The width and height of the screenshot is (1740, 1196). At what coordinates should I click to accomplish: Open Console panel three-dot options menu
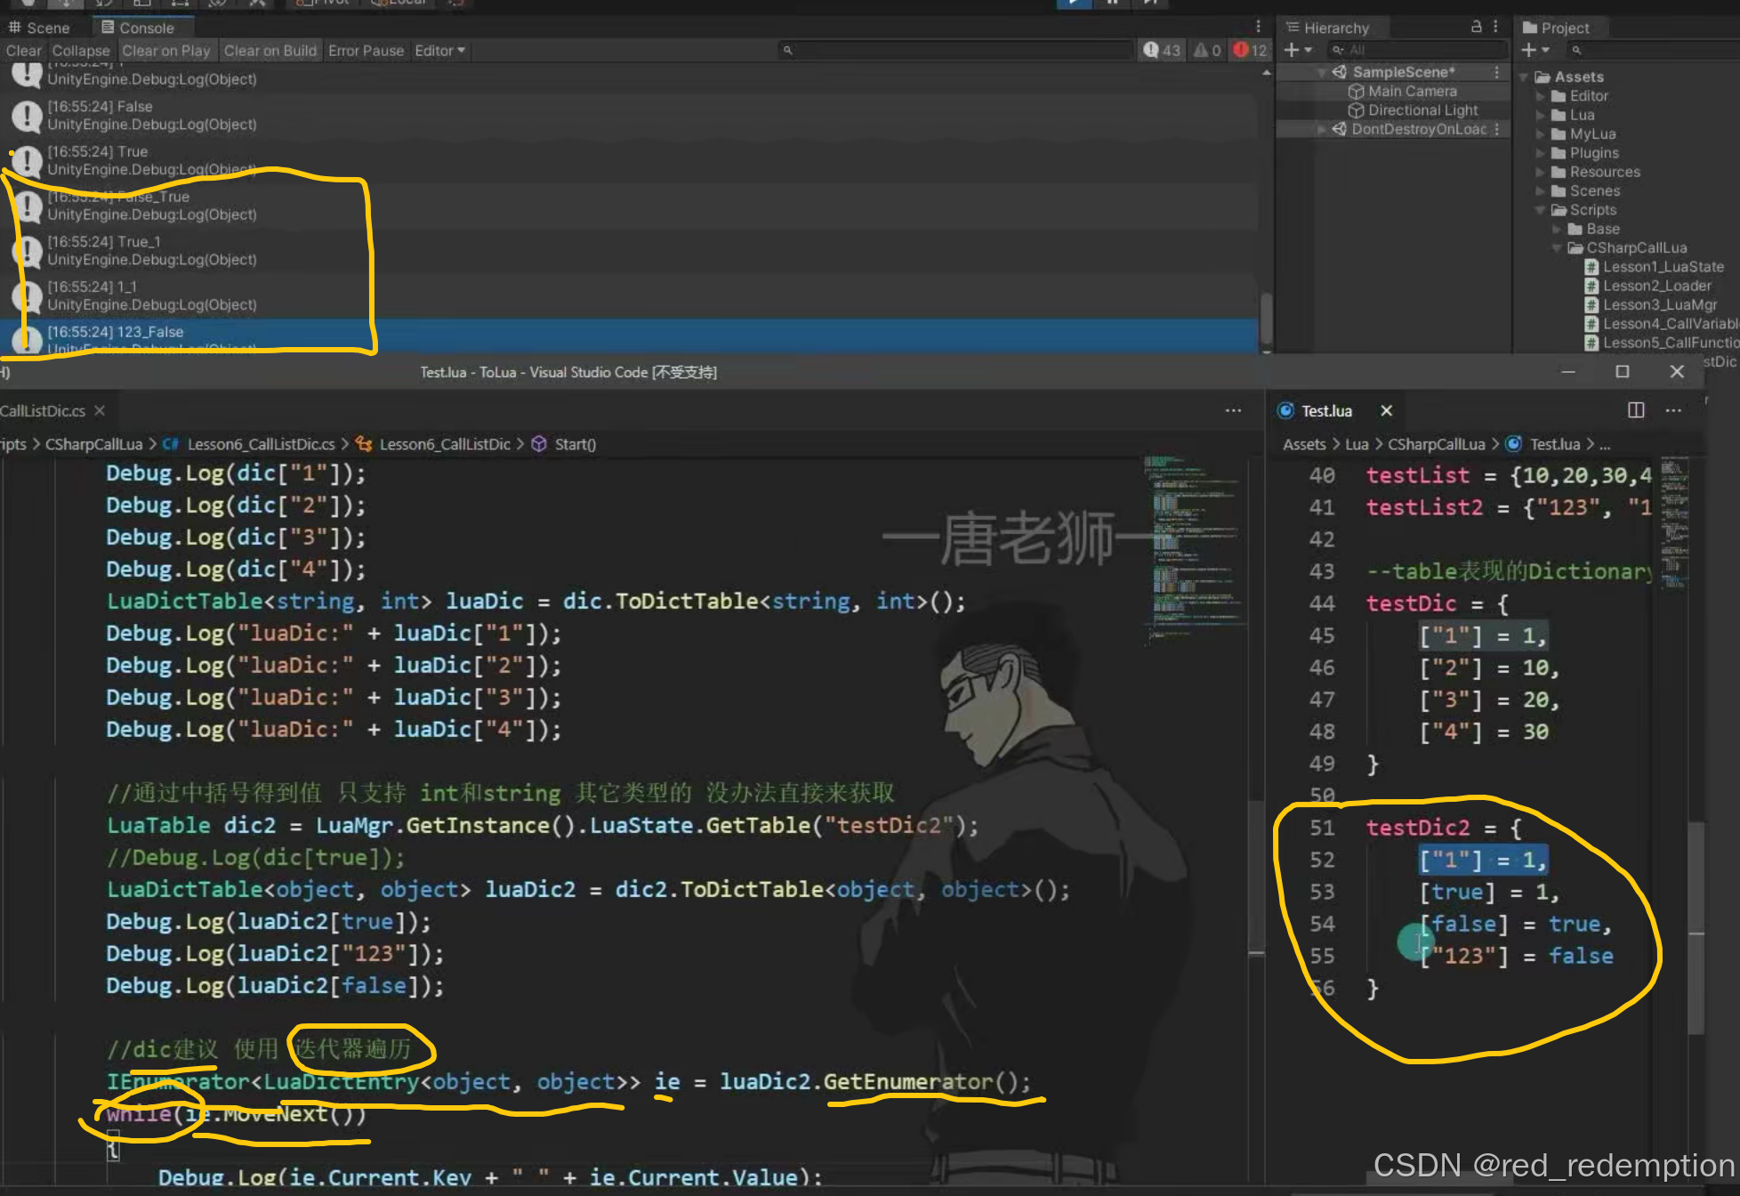tap(1258, 27)
